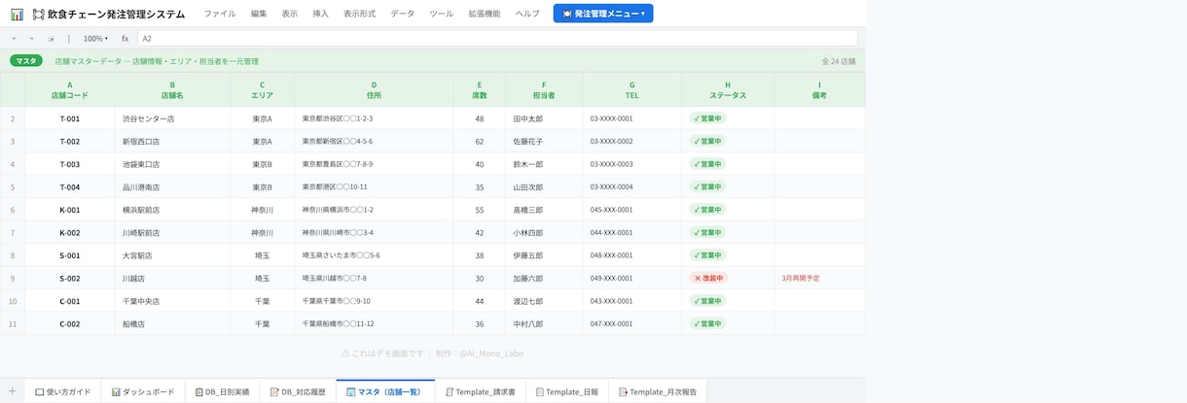Click the T-001 store code cell
The image size is (1187, 403).
70,118
